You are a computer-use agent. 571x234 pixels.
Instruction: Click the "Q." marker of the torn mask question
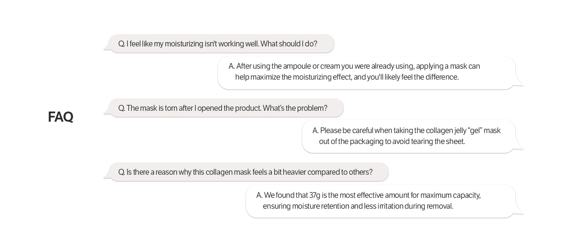pos(121,108)
